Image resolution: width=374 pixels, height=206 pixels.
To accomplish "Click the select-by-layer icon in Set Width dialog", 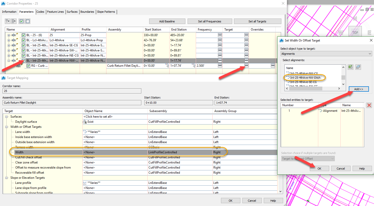I will click(358, 67).
